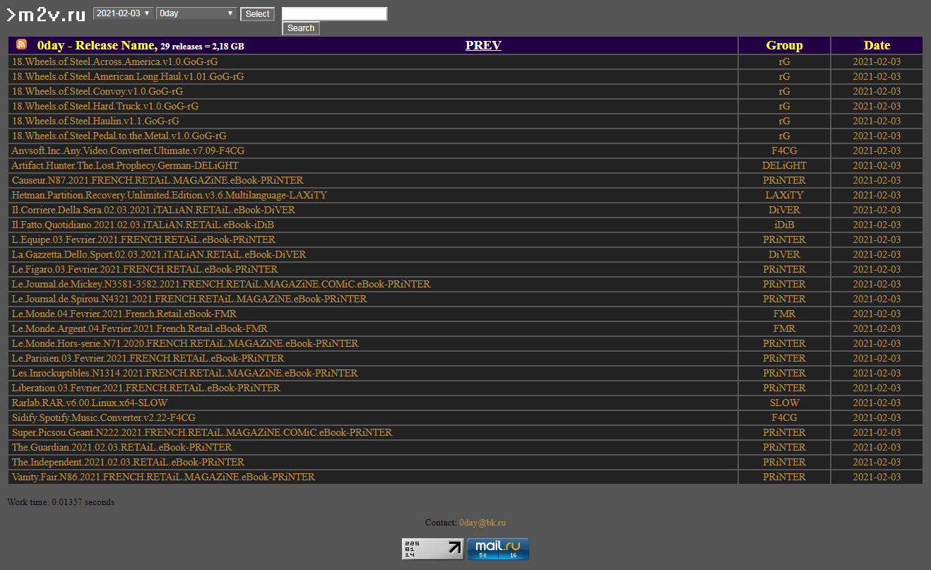This screenshot has width=931, height=570.
Task: Click the iDiB group name
Action: point(784,225)
